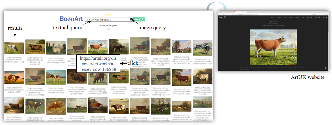This screenshot has height=125, width=332.
Task: Select the yellow ArtUK collection label above search box
Action: (109, 15)
